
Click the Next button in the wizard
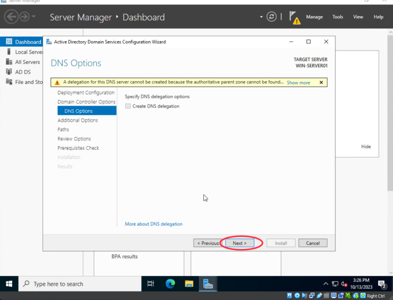239,243
